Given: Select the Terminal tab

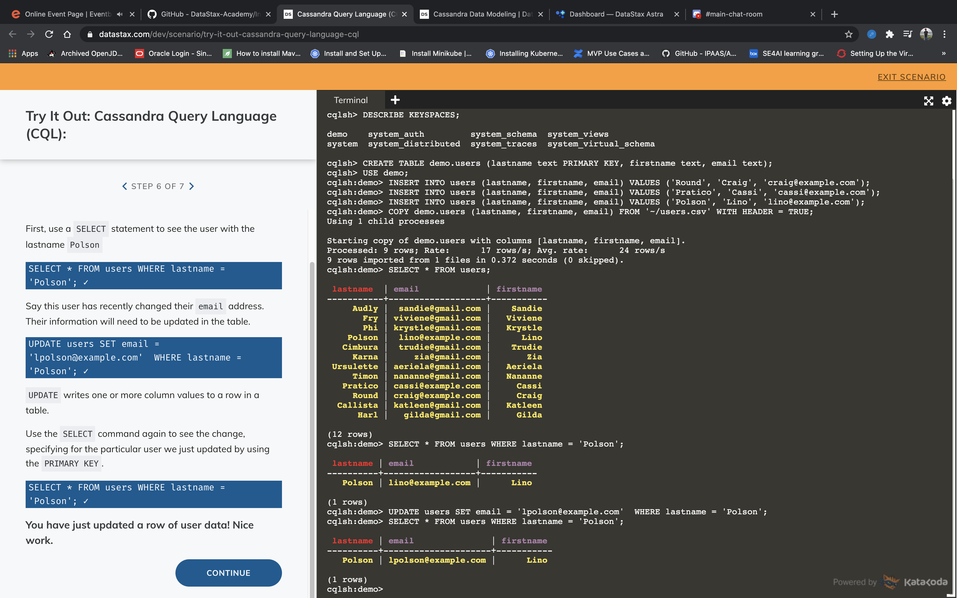Looking at the screenshot, I should pyautogui.click(x=350, y=100).
